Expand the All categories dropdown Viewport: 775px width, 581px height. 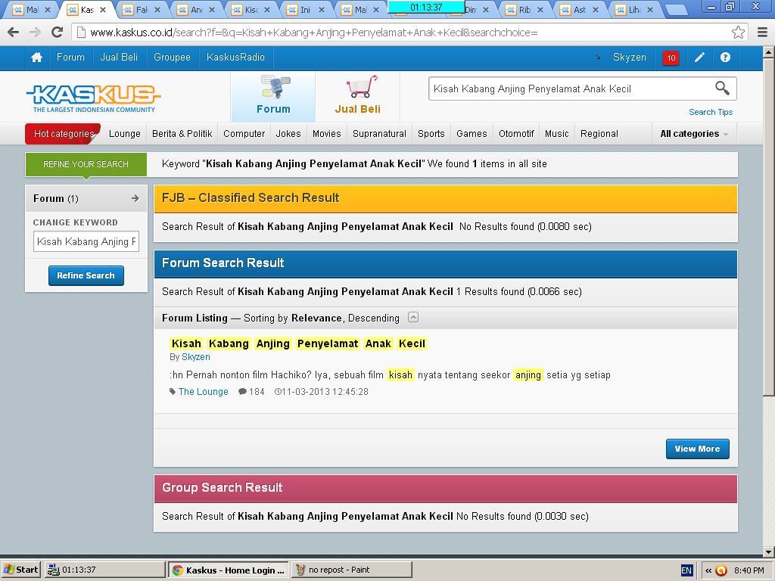click(x=694, y=134)
